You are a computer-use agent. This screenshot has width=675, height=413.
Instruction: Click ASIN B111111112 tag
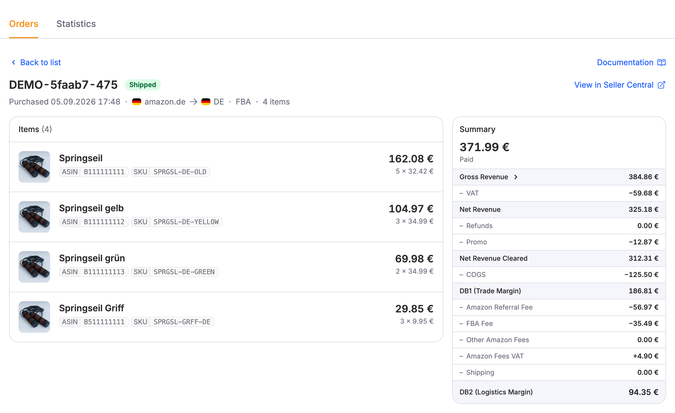point(94,222)
